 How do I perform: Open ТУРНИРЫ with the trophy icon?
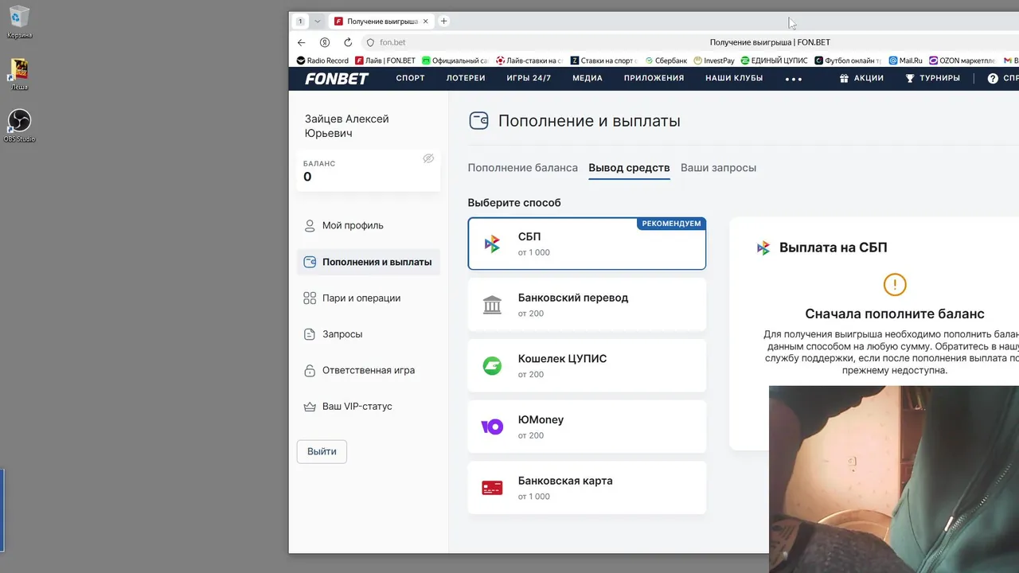click(x=932, y=78)
